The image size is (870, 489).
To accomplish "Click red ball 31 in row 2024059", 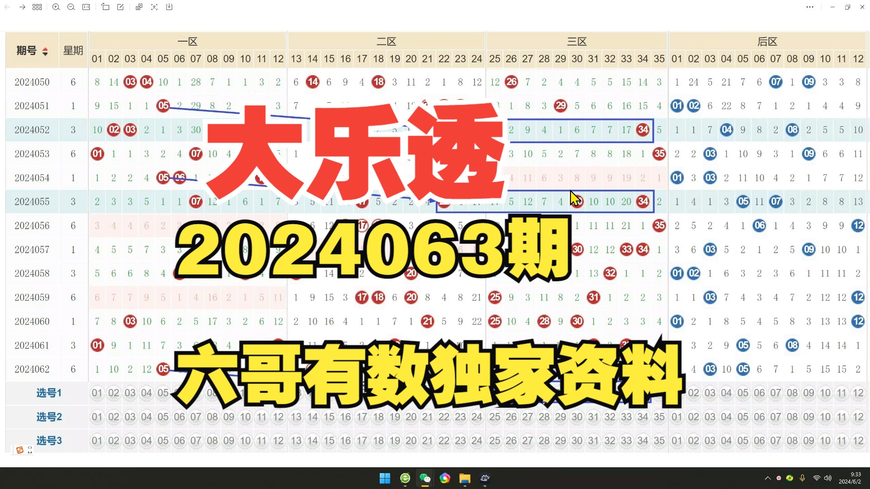I will [x=594, y=297].
